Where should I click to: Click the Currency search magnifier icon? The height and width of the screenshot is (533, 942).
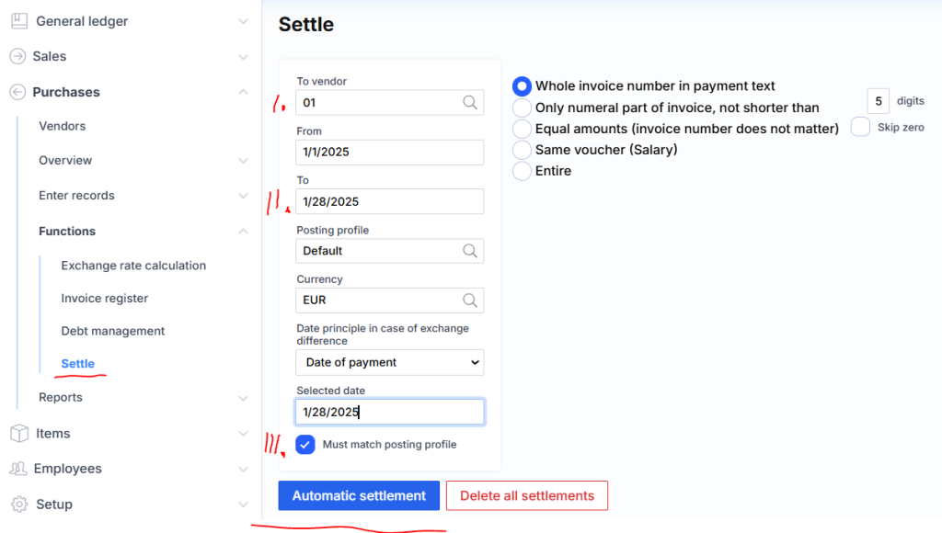470,301
